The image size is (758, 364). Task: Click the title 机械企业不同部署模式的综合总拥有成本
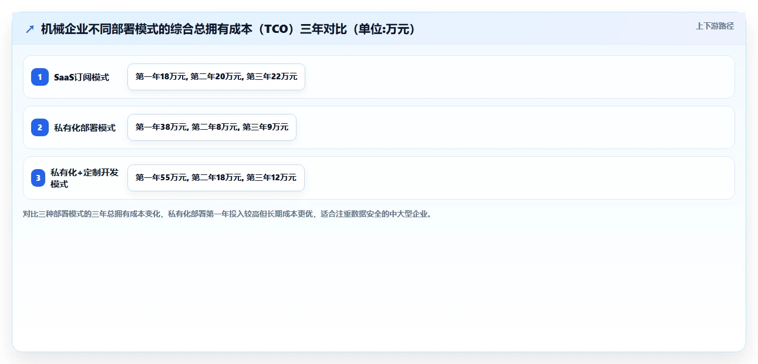(228, 29)
